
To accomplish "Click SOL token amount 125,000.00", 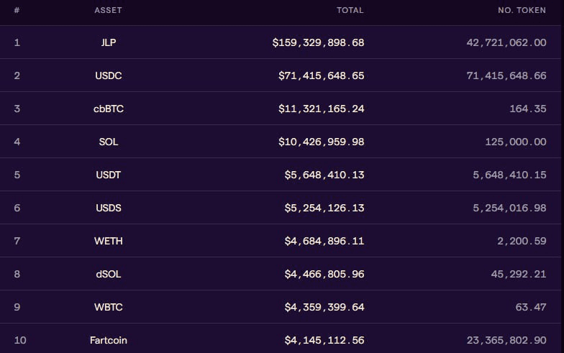I will point(516,142).
